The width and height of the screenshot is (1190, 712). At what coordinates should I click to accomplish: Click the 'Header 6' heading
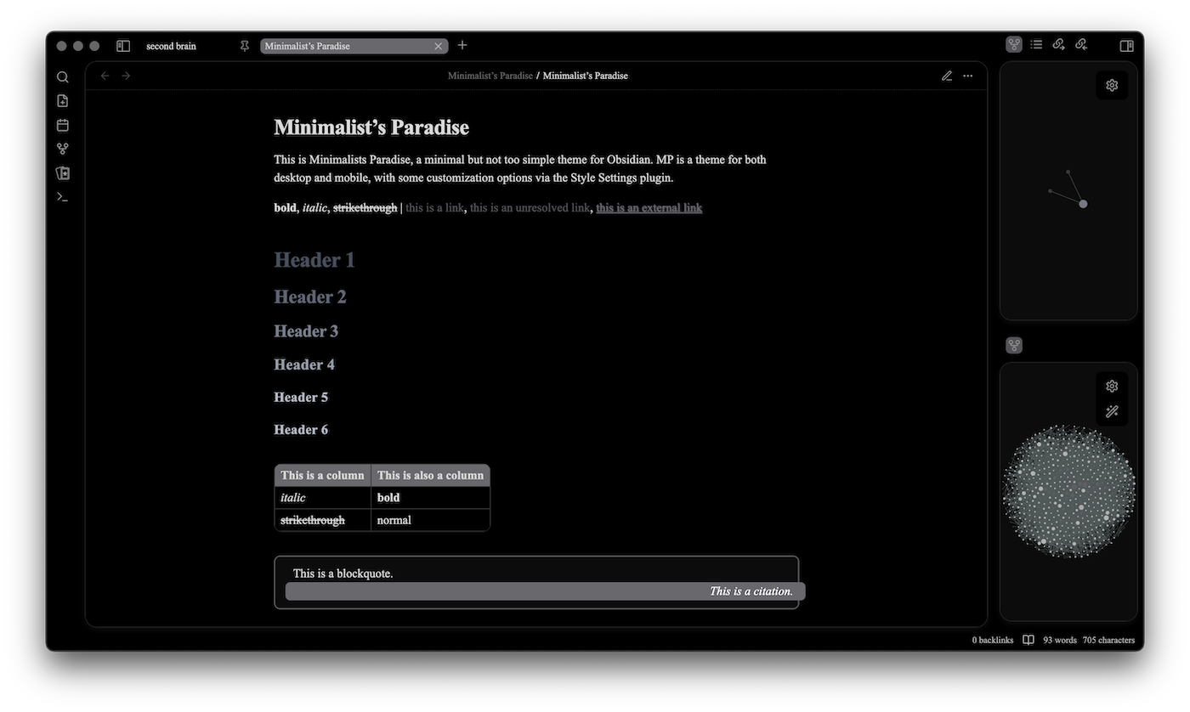[301, 429]
